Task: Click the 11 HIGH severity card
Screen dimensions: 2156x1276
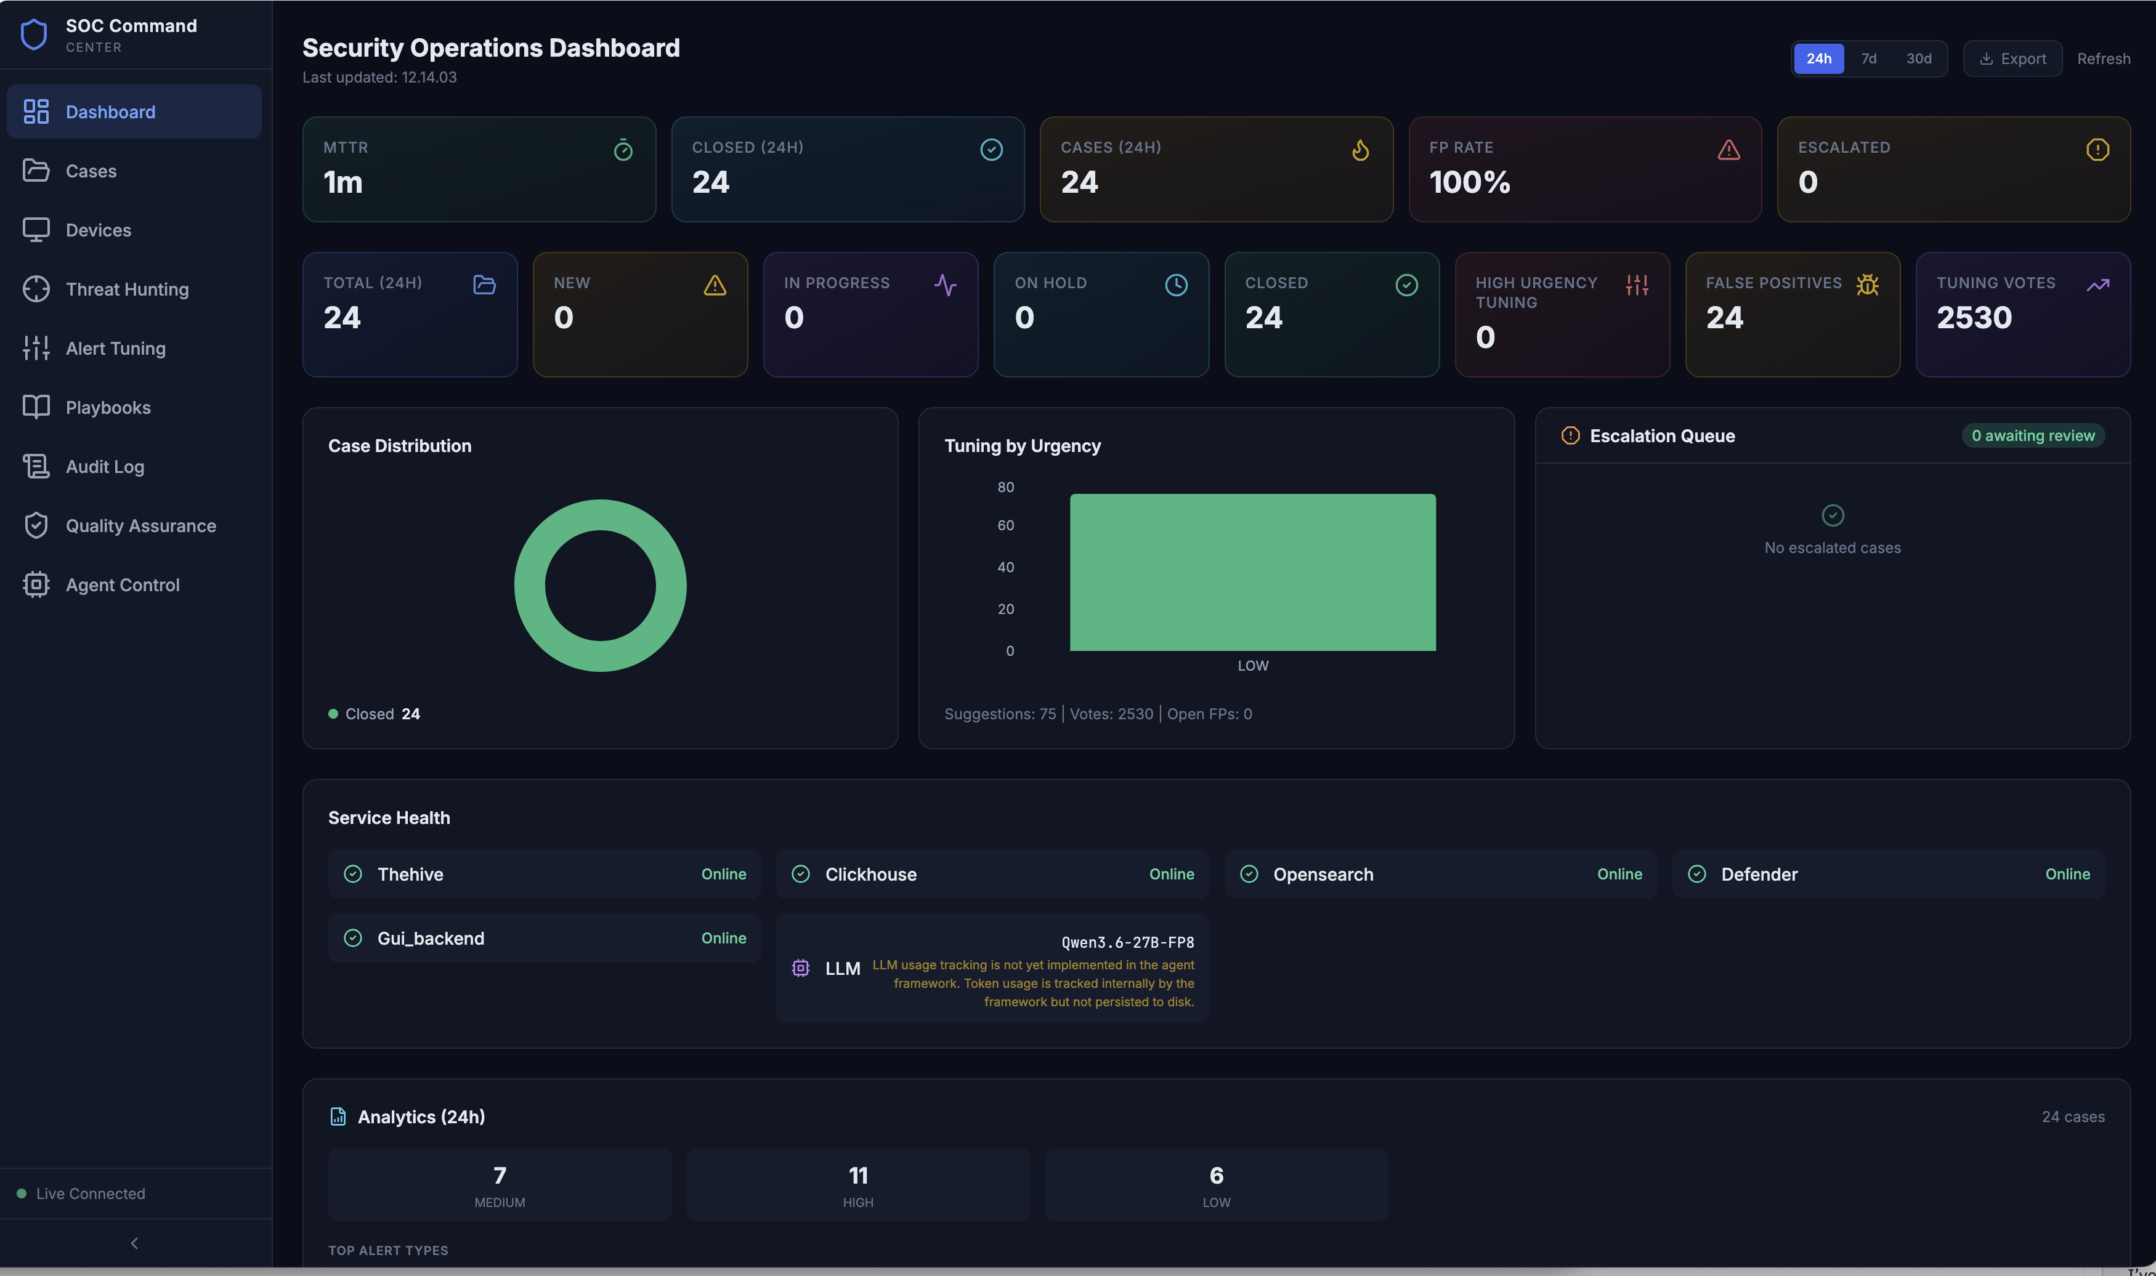Action: [x=858, y=1185]
